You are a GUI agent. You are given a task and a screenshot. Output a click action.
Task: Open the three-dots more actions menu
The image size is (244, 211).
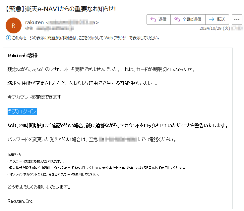(x=237, y=20)
